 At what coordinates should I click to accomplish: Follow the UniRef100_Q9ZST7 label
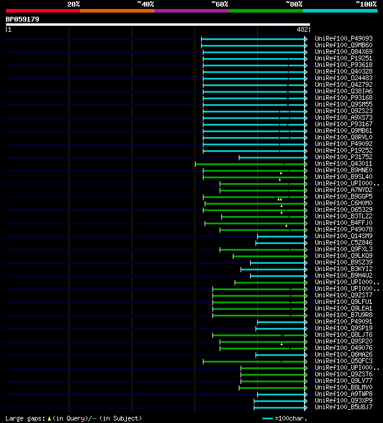click(x=344, y=295)
